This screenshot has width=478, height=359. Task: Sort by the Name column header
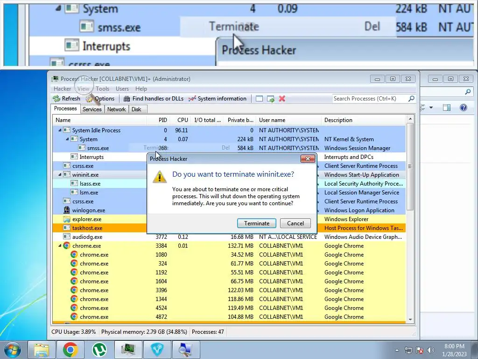point(99,120)
